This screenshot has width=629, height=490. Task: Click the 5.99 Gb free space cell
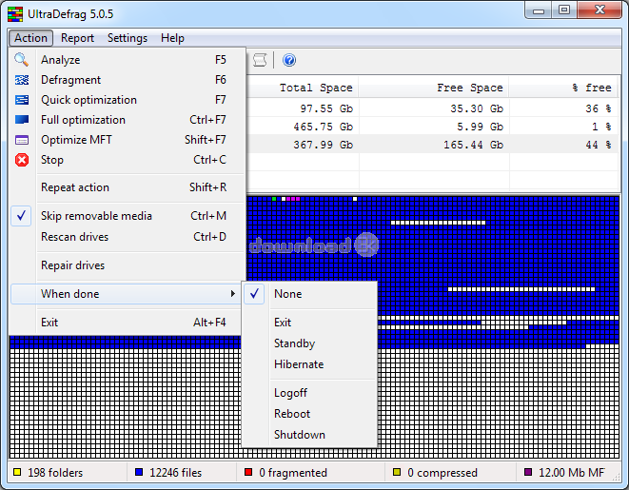click(481, 127)
